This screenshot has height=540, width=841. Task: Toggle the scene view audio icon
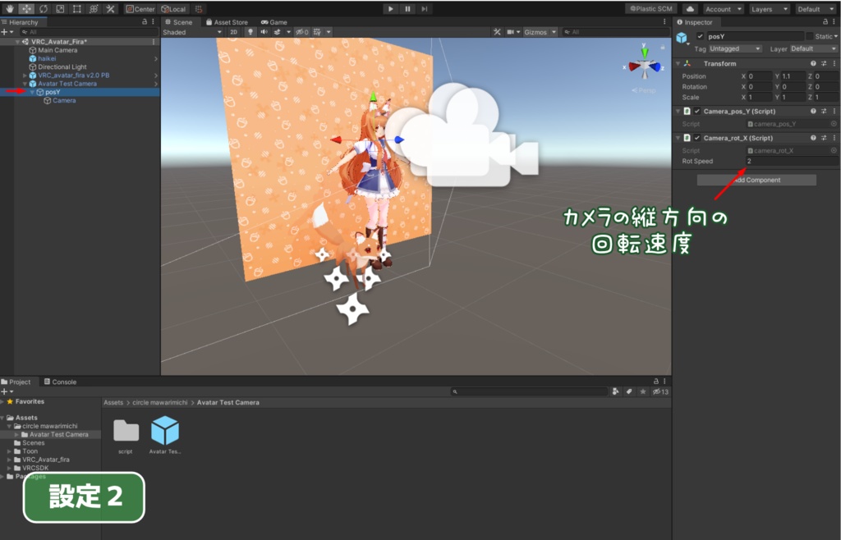(264, 32)
